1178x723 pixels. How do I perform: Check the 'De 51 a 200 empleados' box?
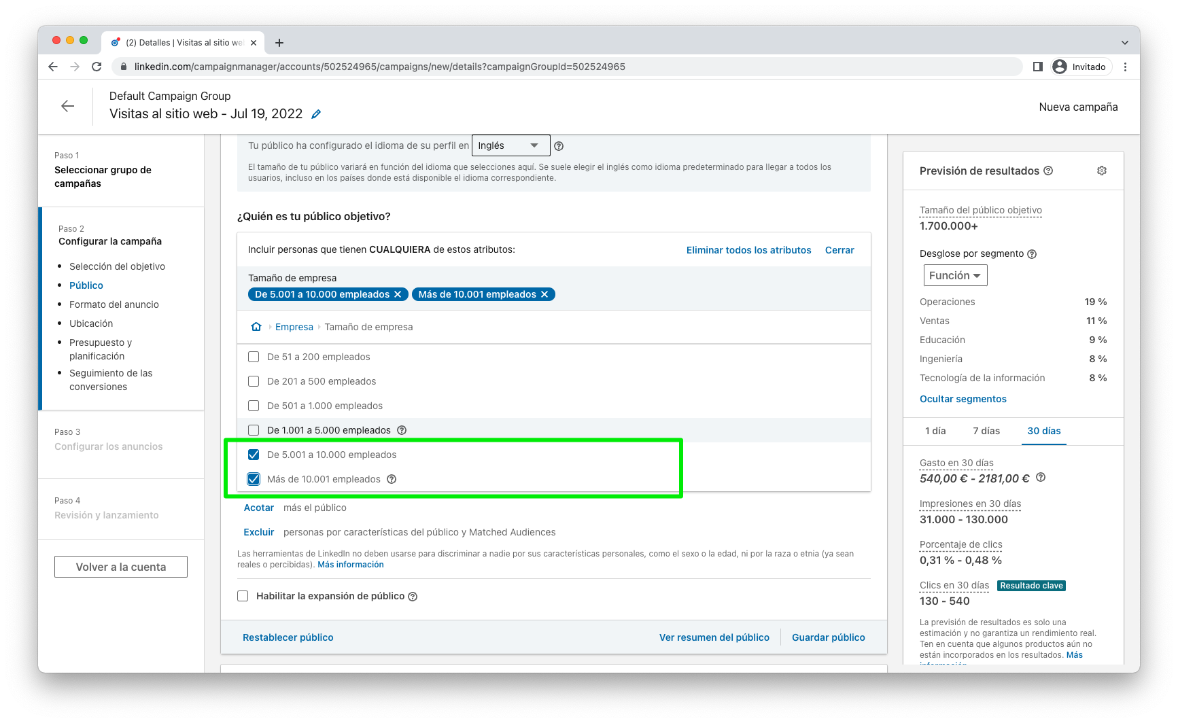coord(254,357)
